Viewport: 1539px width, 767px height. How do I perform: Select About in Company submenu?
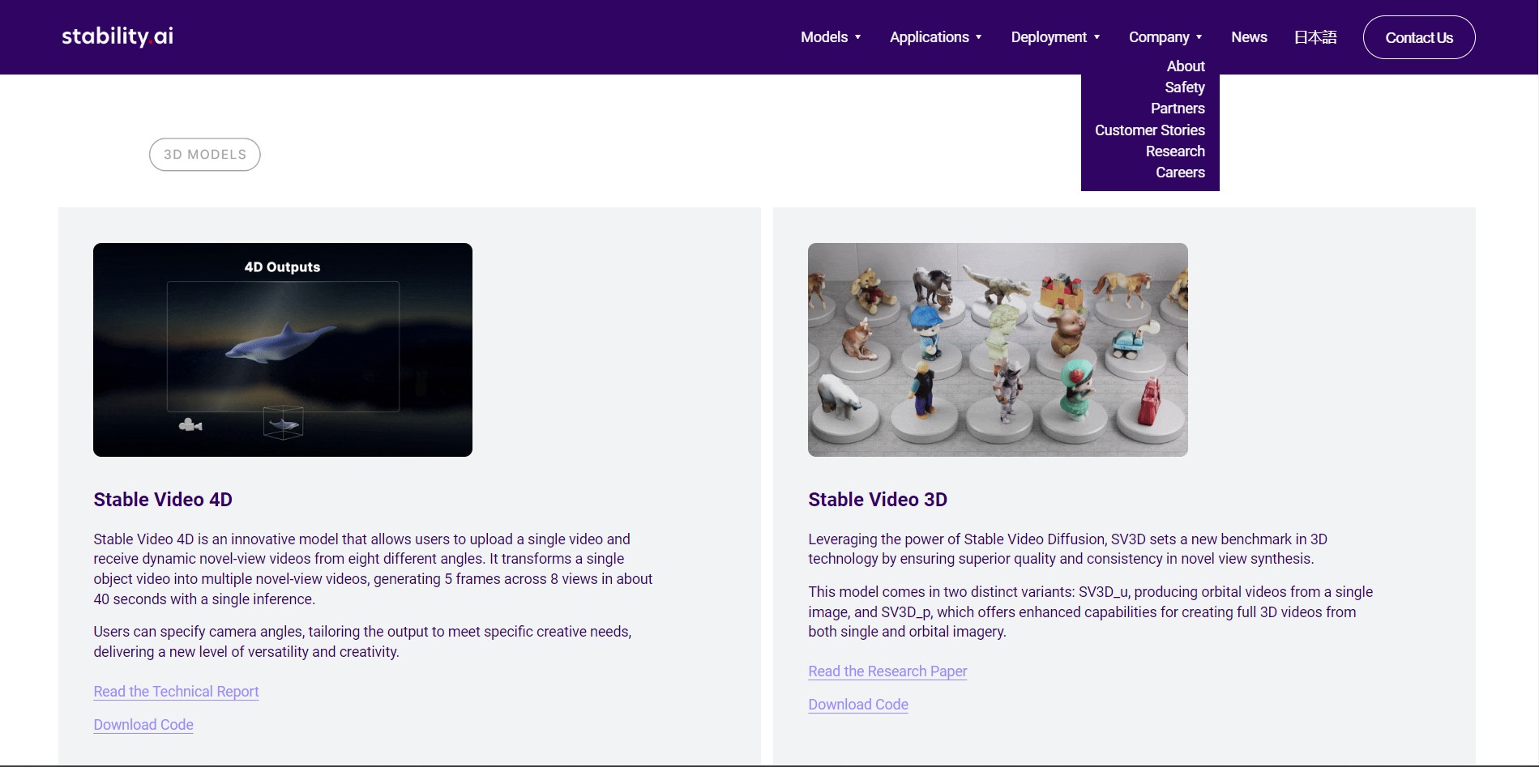[x=1186, y=66]
